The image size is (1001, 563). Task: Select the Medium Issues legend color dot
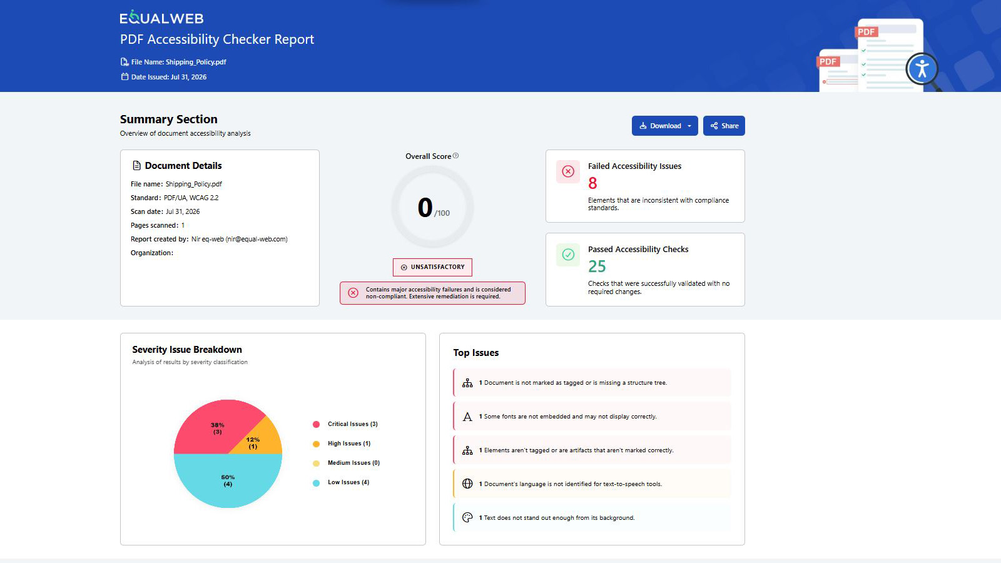coord(316,464)
